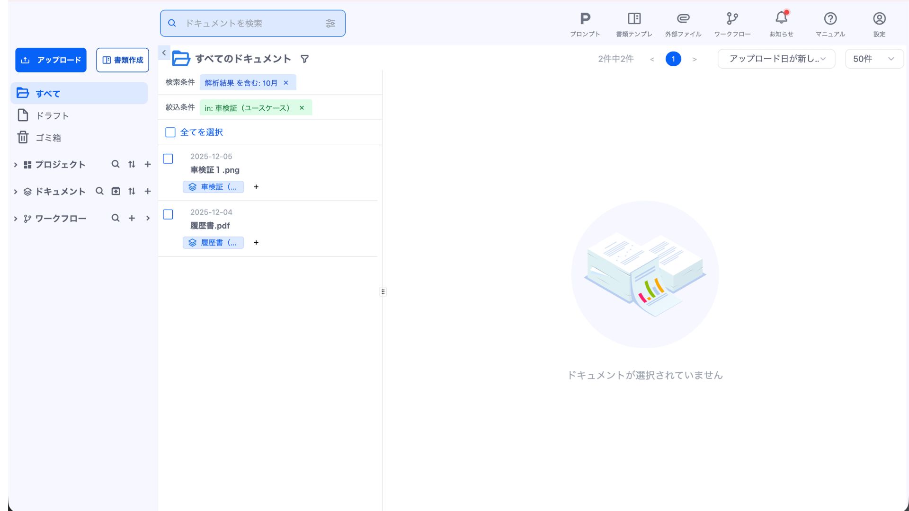Click the panel divider drag handle
The image size is (909, 511).
pos(383,292)
